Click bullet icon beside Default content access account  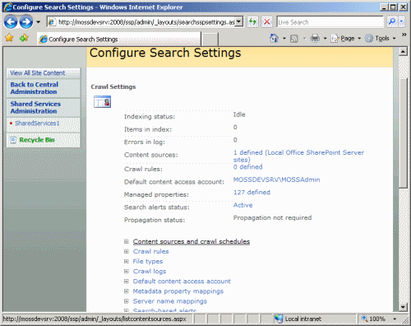pos(127,282)
